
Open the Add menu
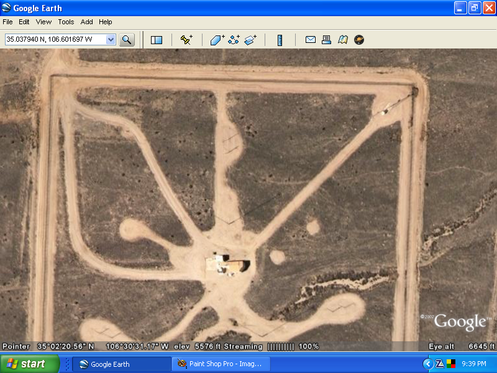tap(86, 22)
